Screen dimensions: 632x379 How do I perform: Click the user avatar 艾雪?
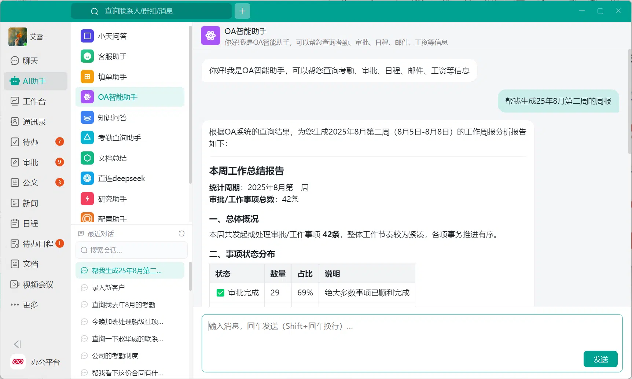(x=18, y=37)
